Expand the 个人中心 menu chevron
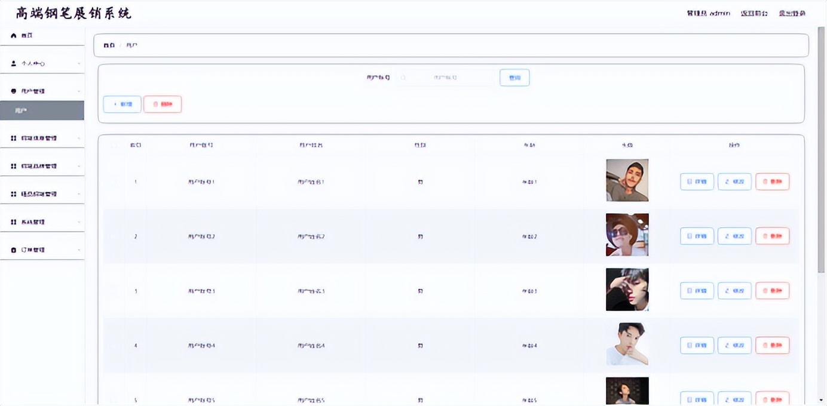Image resolution: width=827 pixels, height=406 pixels. 79,64
